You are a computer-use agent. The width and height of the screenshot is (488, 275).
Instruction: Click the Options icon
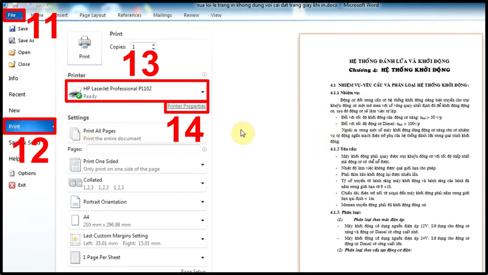click(x=12, y=173)
